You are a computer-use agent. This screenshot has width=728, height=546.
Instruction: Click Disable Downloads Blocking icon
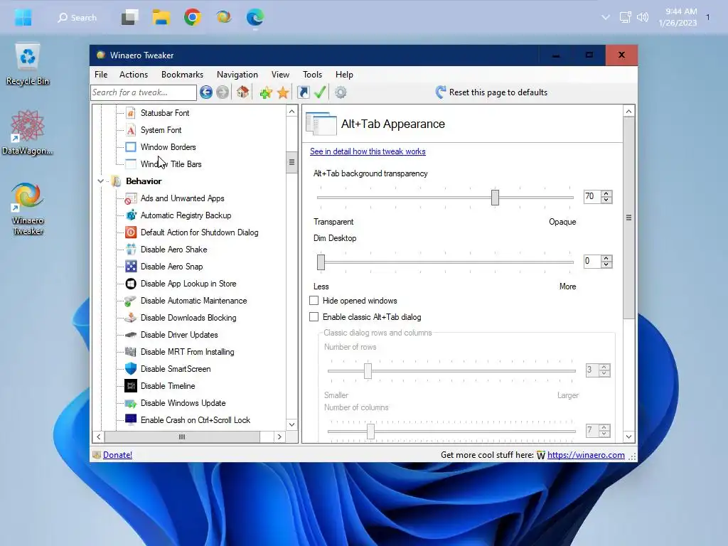click(x=131, y=318)
